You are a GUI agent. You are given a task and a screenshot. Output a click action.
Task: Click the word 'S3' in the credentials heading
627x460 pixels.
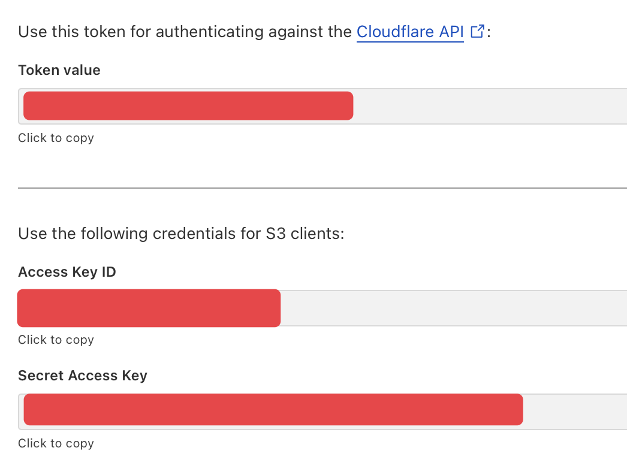click(x=276, y=234)
